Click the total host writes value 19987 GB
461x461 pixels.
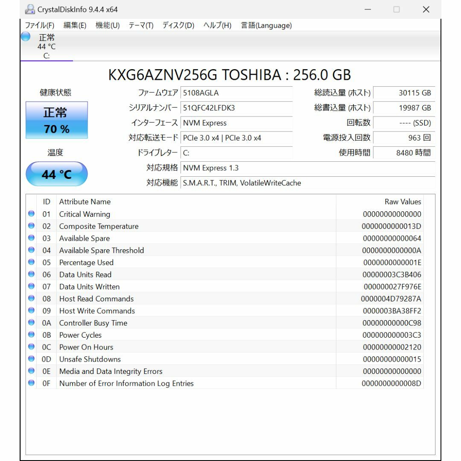tap(404, 108)
